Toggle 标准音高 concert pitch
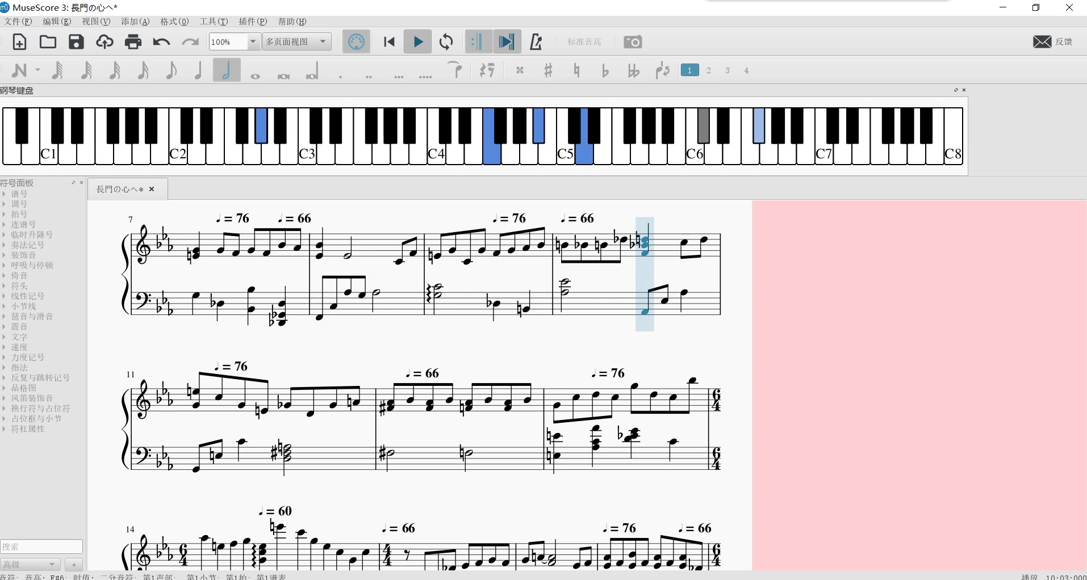Screen dimensions: 1087x580 point(584,42)
